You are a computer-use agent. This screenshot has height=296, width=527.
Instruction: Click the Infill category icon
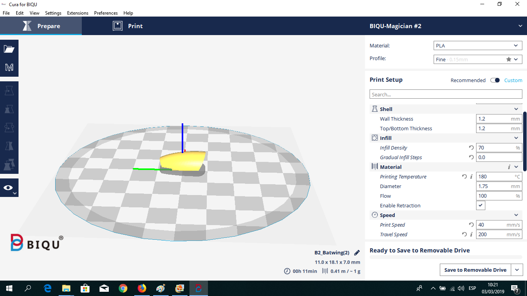[x=375, y=138]
